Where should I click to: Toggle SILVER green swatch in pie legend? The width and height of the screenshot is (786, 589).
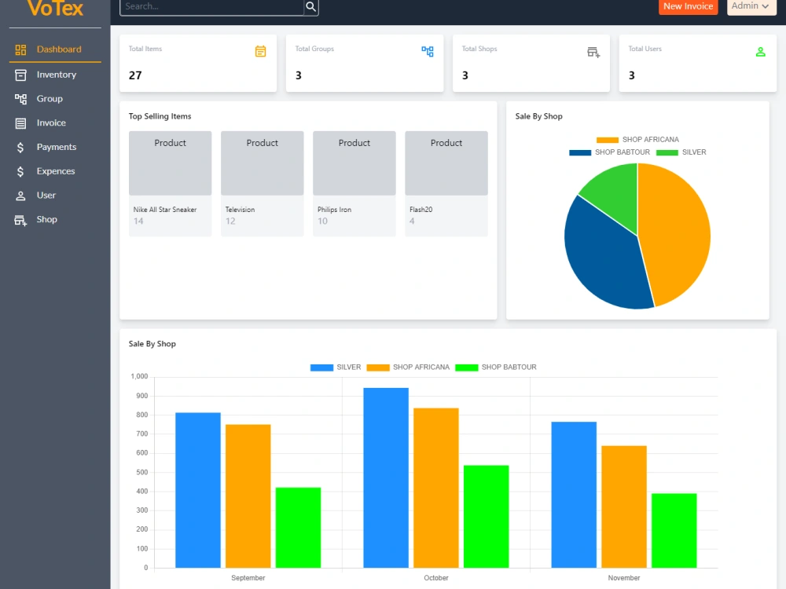click(667, 153)
